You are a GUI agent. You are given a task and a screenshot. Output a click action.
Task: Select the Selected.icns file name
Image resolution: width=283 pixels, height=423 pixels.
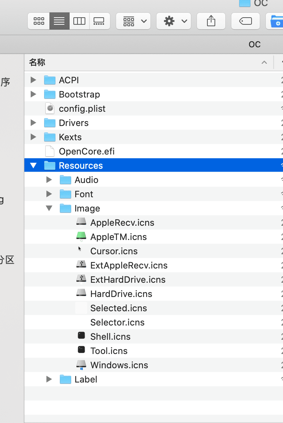118,308
